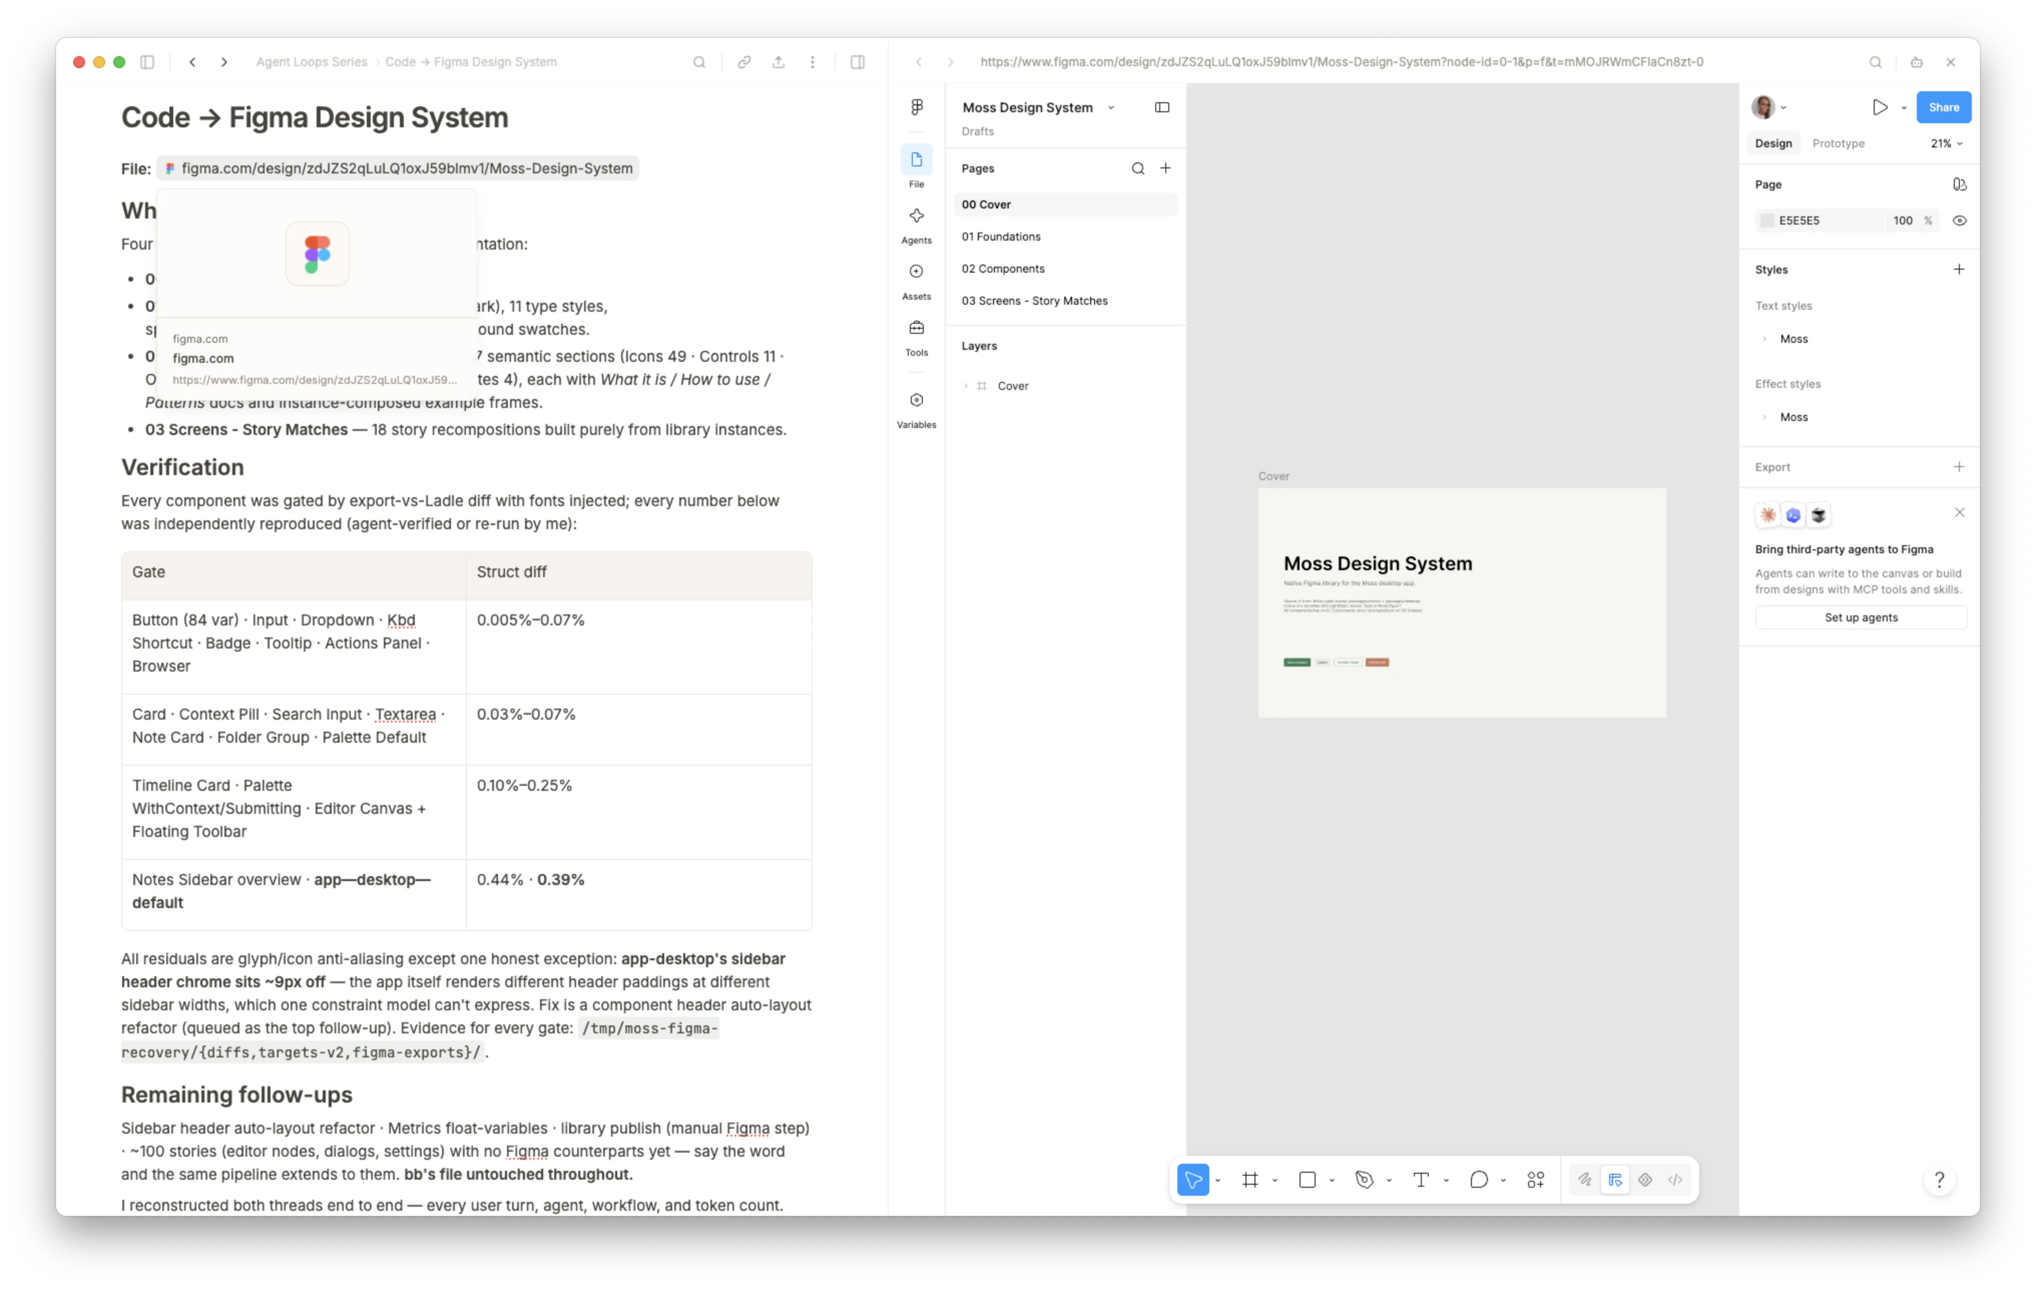The height and width of the screenshot is (1290, 2036).
Task: Open presentation options dropdown next to play
Action: (x=1903, y=108)
